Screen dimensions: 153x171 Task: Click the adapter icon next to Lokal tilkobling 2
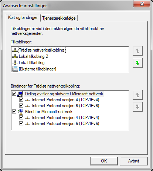[x=15, y=56]
